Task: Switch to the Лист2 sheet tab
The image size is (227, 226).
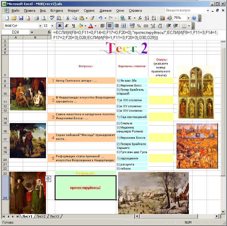Action: (x=41, y=216)
